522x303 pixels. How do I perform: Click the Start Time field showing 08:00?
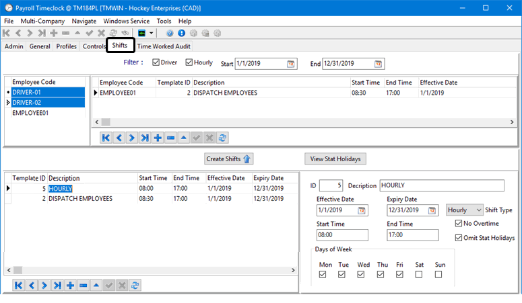pos(342,235)
